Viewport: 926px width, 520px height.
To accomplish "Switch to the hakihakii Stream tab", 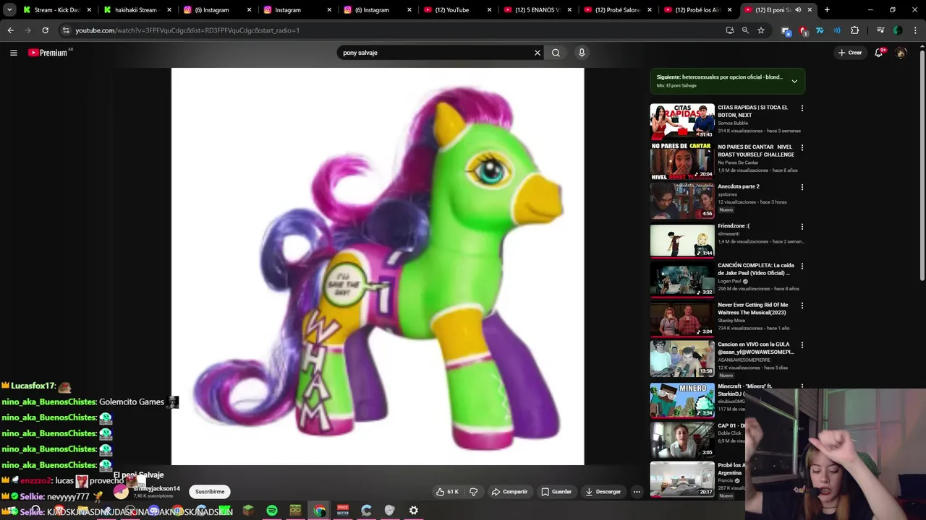I will 137,10.
